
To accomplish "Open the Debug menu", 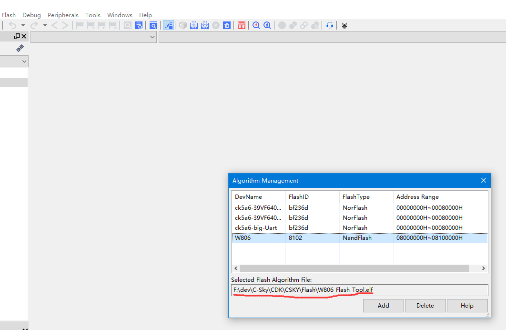I will point(31,15).
